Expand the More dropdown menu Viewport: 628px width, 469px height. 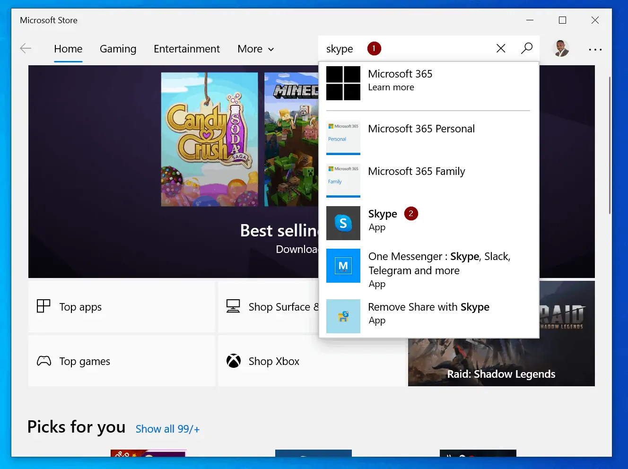[256, 49]
